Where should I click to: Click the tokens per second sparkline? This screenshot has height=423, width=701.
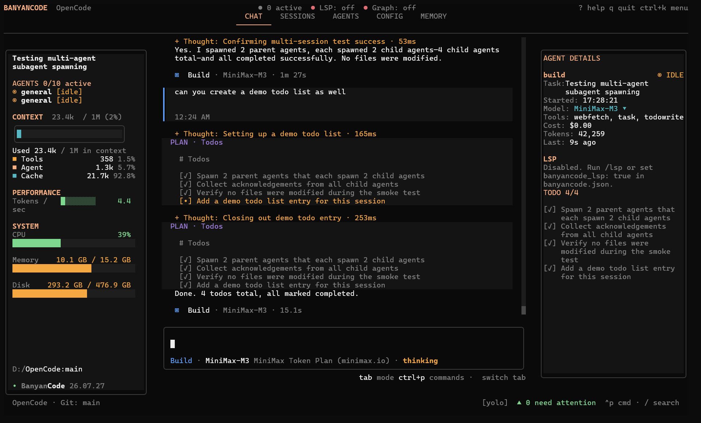coord(78,201)
